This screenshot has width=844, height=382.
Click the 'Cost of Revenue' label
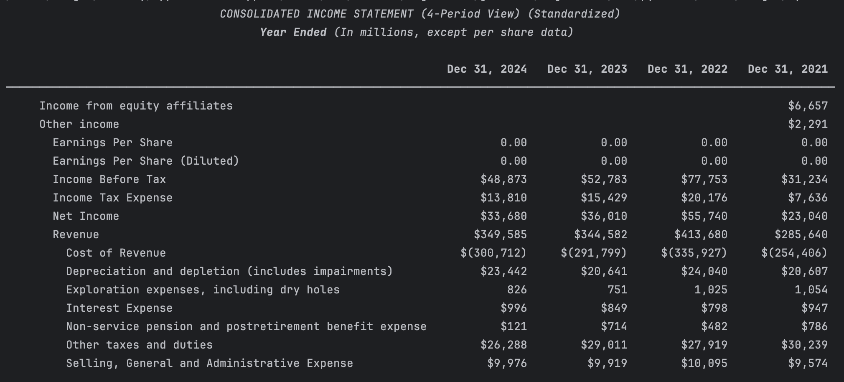pyautogui.click(x=116, y=253)
